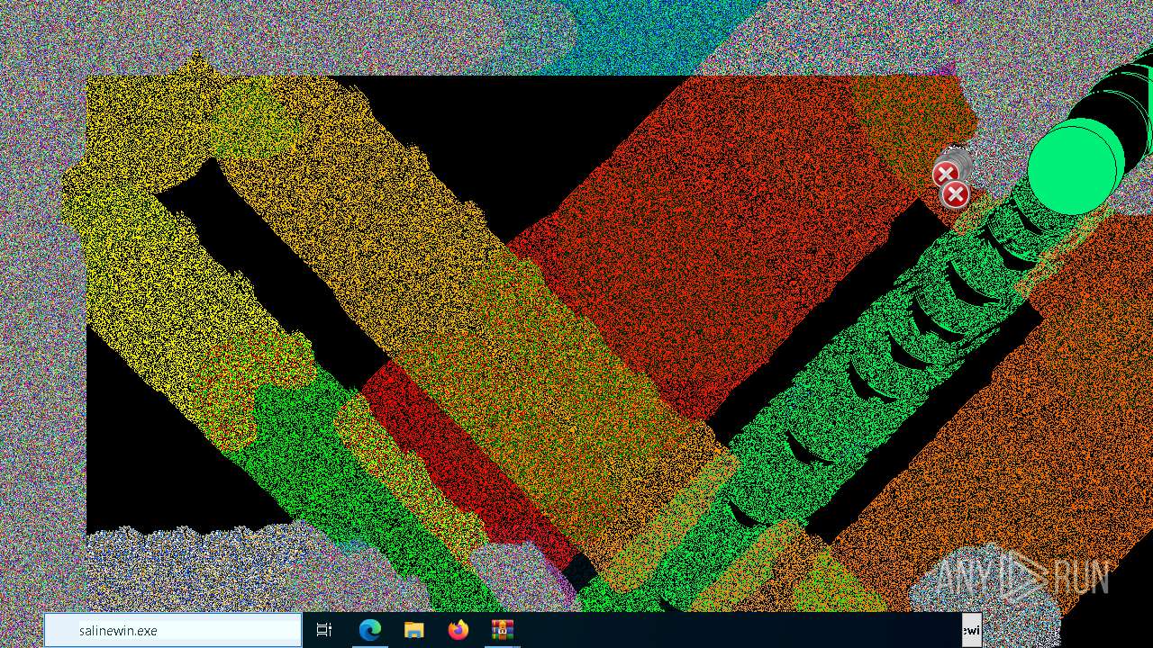This screenshot has width=1153, height=648.
Task: Switch to the WinRAR taskbar app
Action: (x=502, y=631)
